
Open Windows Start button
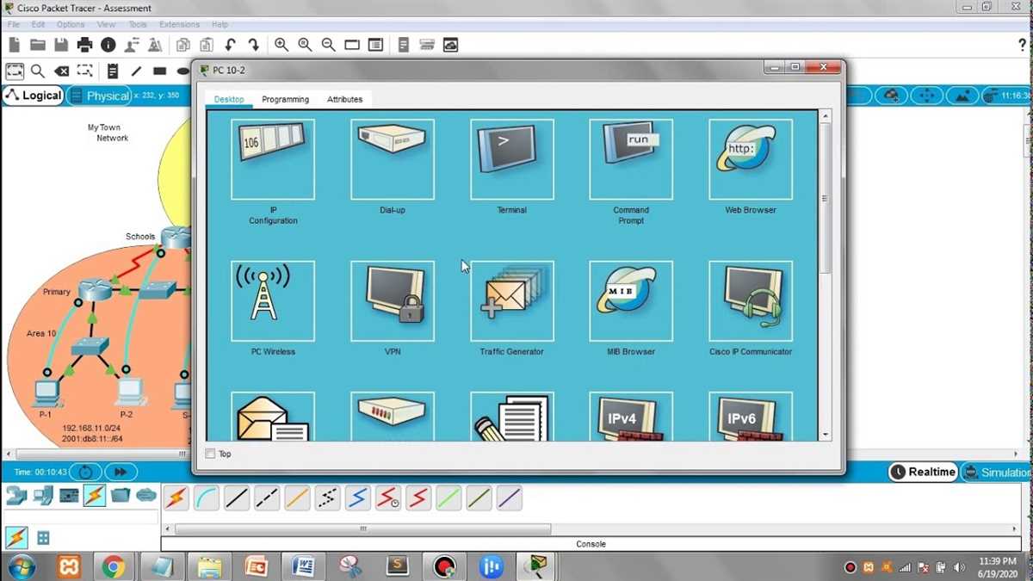point(21,566)
